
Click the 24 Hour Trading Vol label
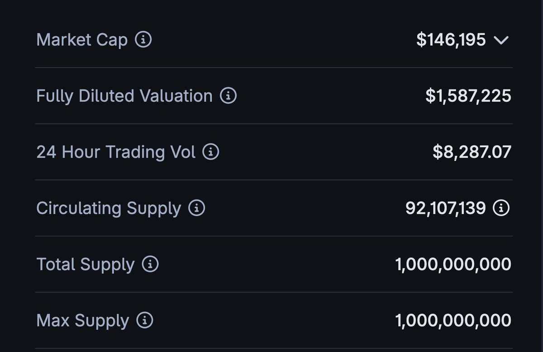(x=116, y=152)
